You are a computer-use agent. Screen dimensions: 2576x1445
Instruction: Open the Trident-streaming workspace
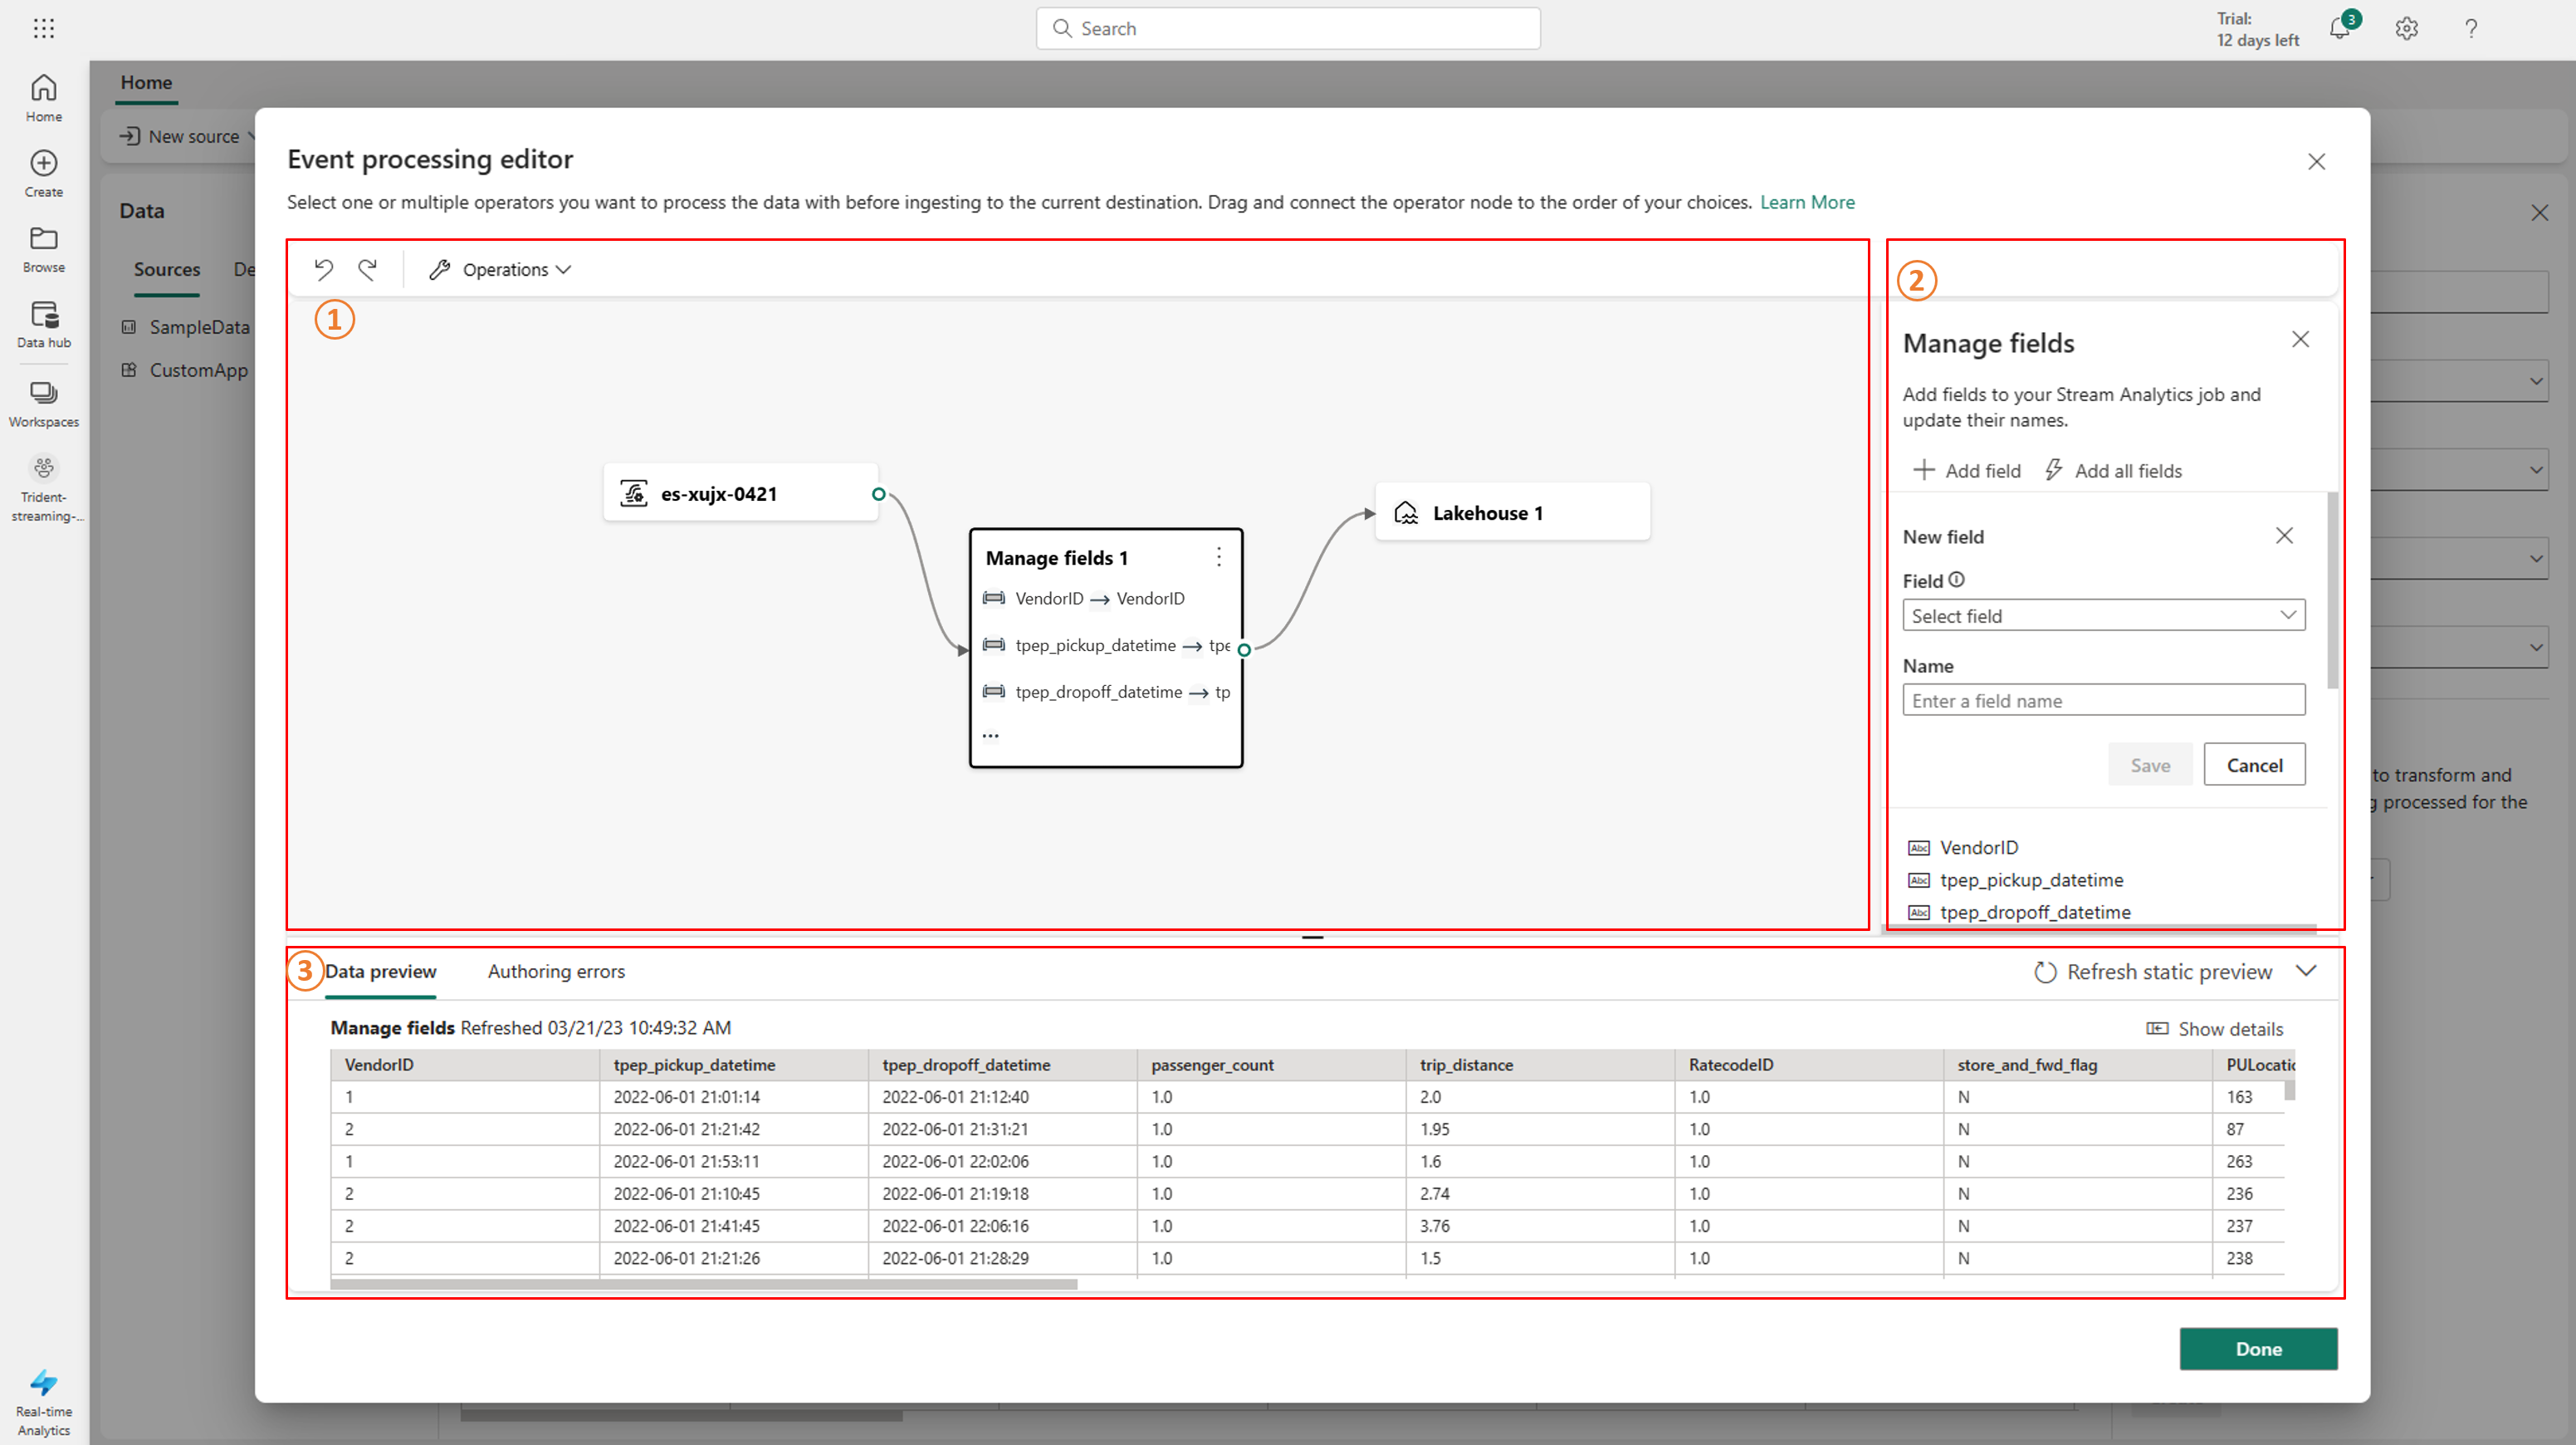[43, 488]
